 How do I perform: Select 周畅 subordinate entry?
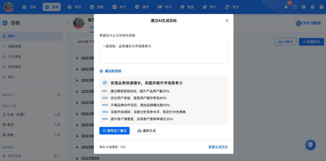32,135
